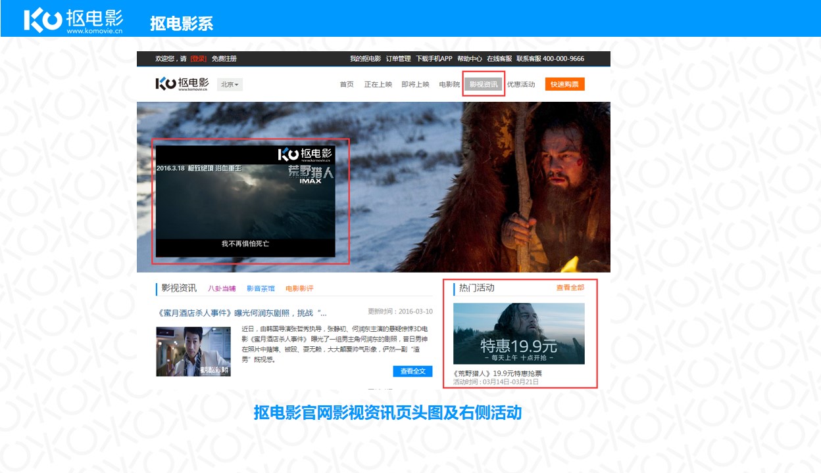Select the 即将上映 coming soon tab
The height and width of the screenshot is (473, 821).
click(x=415, y=84)
